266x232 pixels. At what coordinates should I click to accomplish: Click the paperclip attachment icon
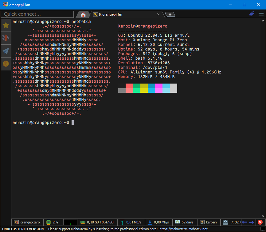[252, 14]
